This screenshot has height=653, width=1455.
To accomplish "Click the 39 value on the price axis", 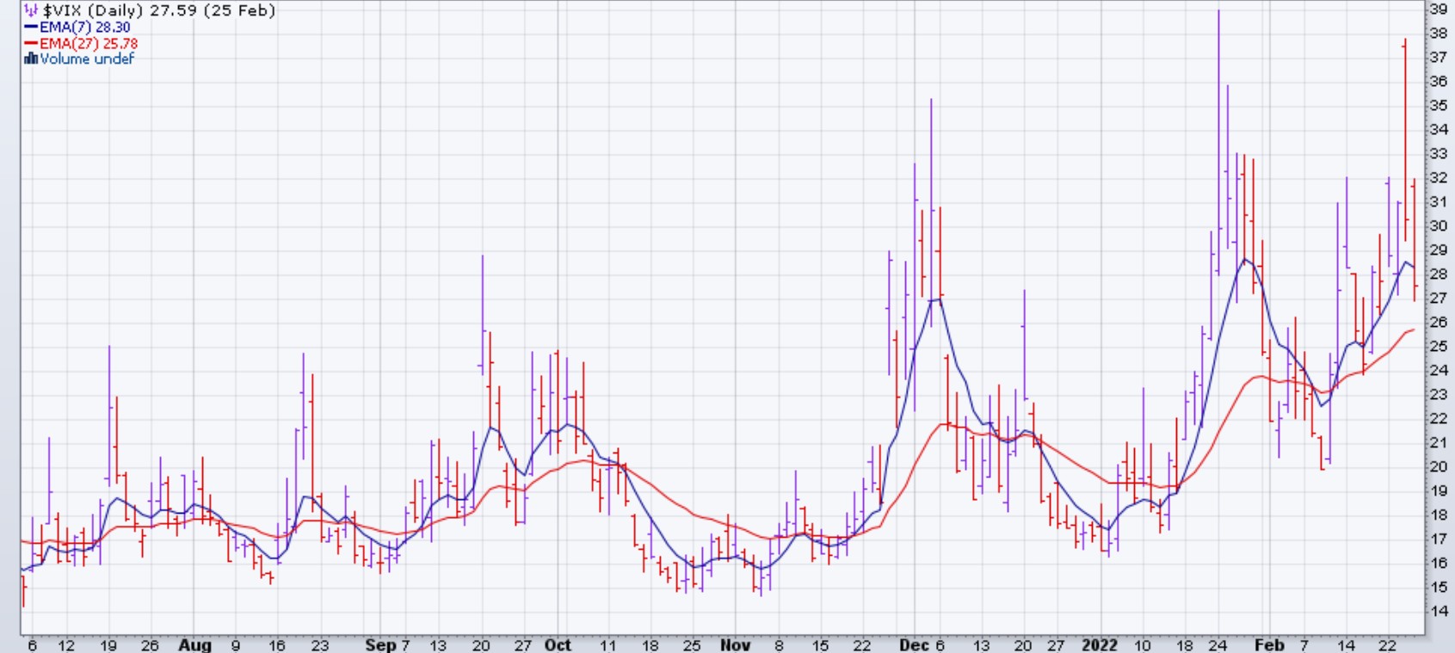I will pos(1438,9).
